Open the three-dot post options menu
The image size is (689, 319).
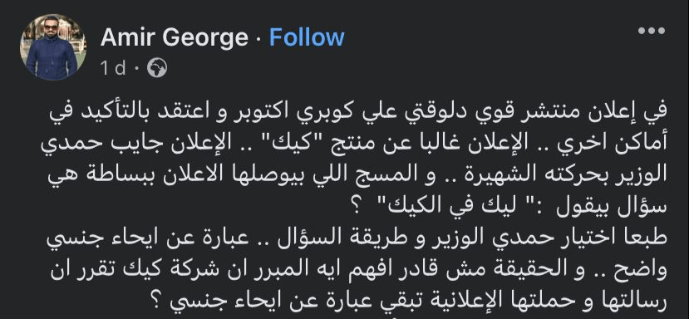(652, 31)
